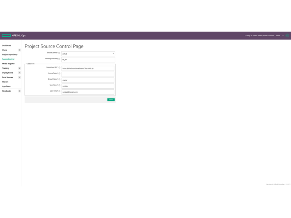Viewport: 291px width, 218px height.
Task: Click the Users count badge
Action: [x=20, y=50]
